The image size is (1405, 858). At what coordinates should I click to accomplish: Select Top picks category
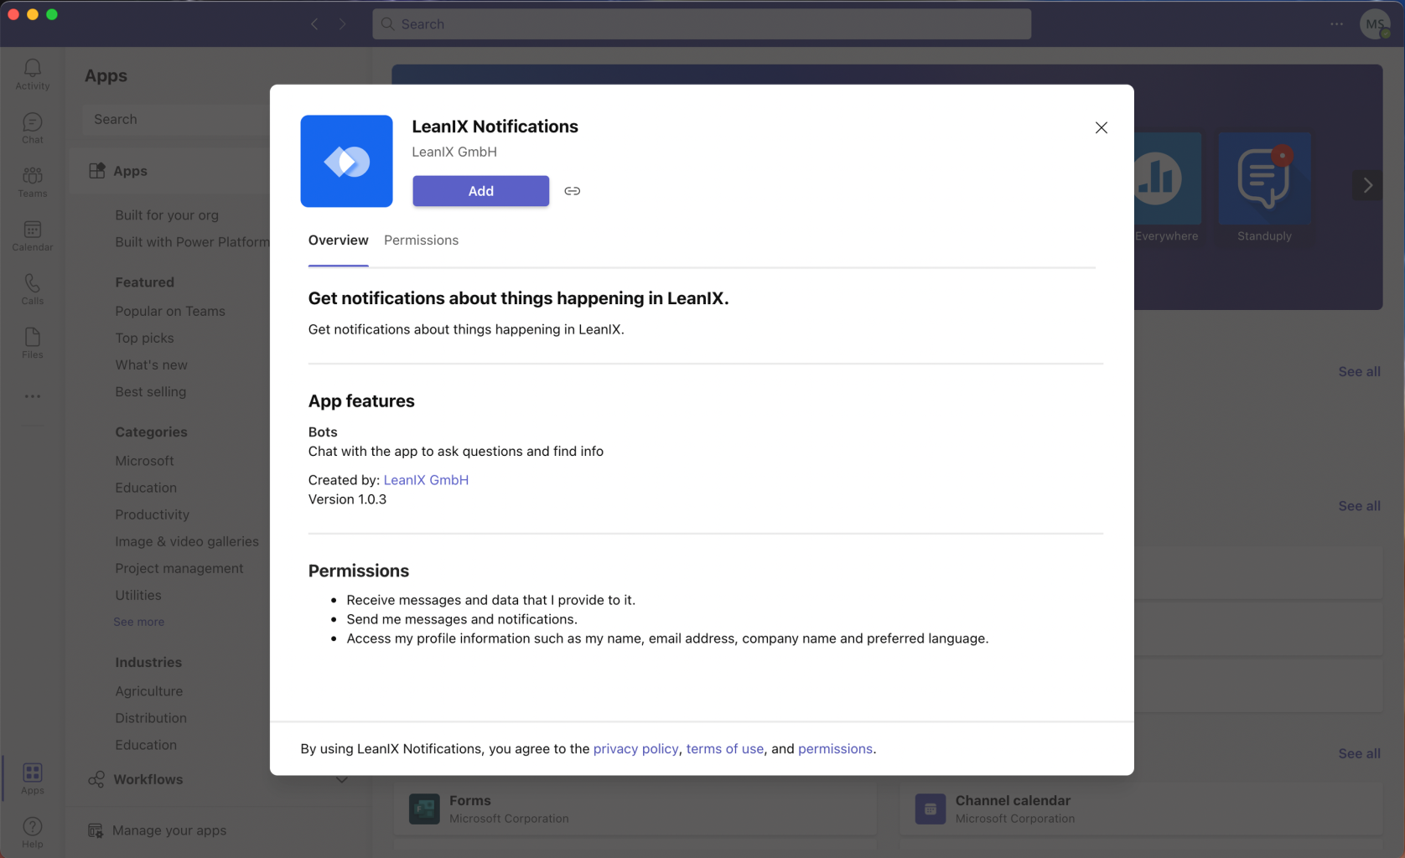[x=144, y=338]
